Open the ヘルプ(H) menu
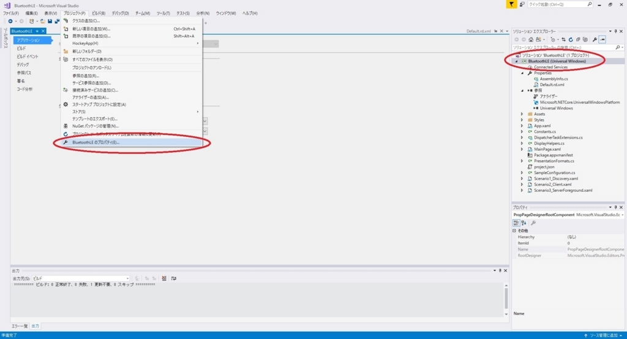Screen dimensions: 627x339 [x=250, y=13]
